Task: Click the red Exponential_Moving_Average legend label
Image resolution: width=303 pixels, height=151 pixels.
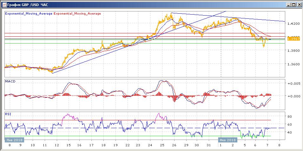Action: coord(77,14)
